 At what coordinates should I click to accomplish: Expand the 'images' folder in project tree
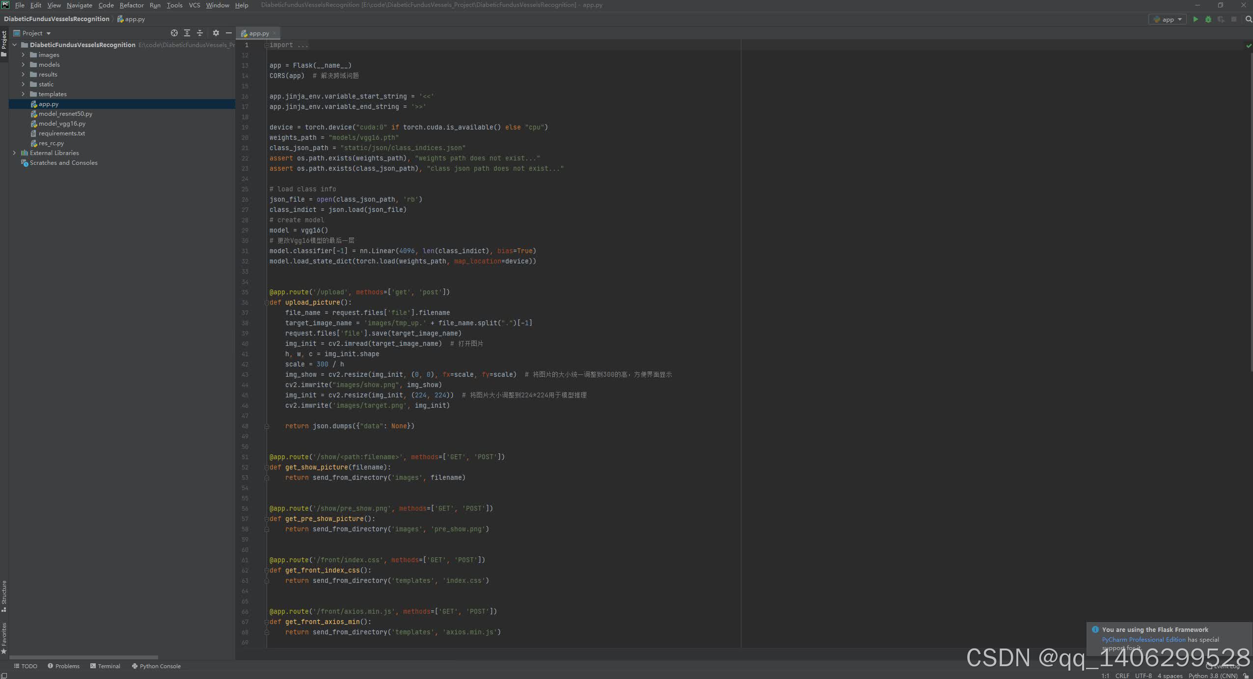(23, 54)
